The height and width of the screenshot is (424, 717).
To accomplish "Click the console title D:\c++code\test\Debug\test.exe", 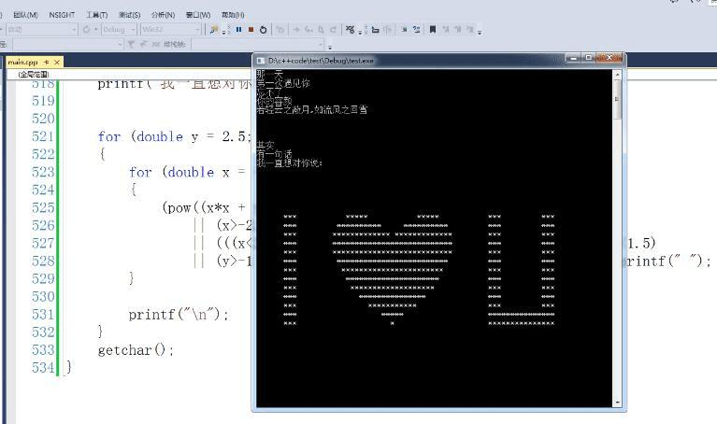I will click(321, 61).
